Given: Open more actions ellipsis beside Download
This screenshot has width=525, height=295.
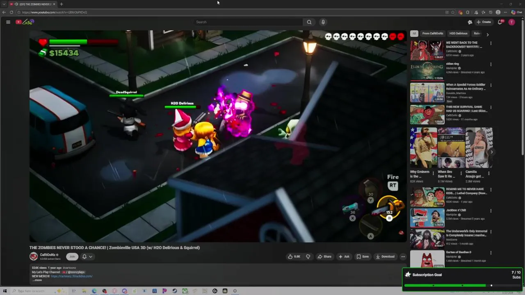Looking at the screenshot, I should click(403, 256).
